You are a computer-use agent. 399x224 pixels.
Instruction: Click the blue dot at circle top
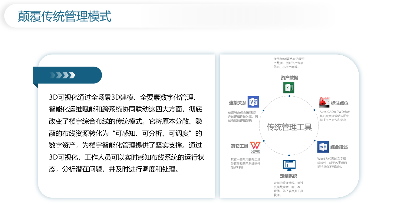pyautogui.click(x=289, y=96)
